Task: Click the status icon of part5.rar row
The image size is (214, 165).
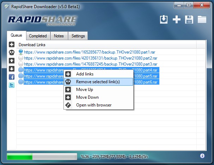Action: click(x=21, y=76)
